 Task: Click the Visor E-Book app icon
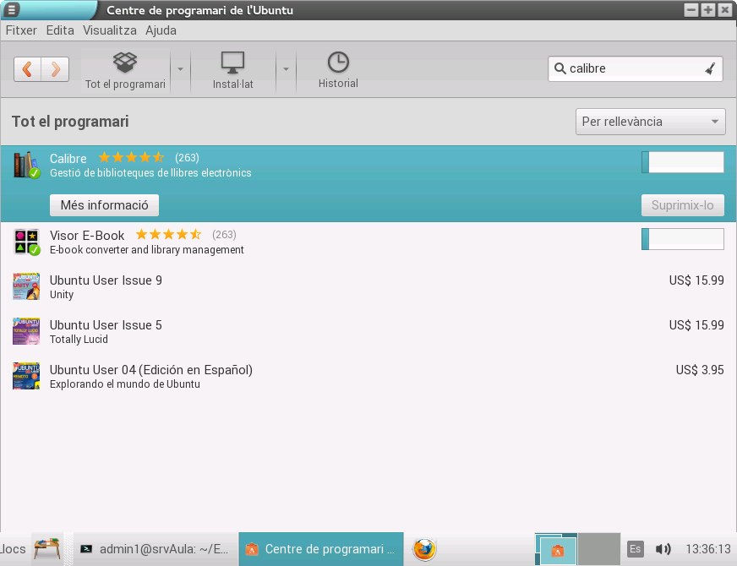pos(26,242)
